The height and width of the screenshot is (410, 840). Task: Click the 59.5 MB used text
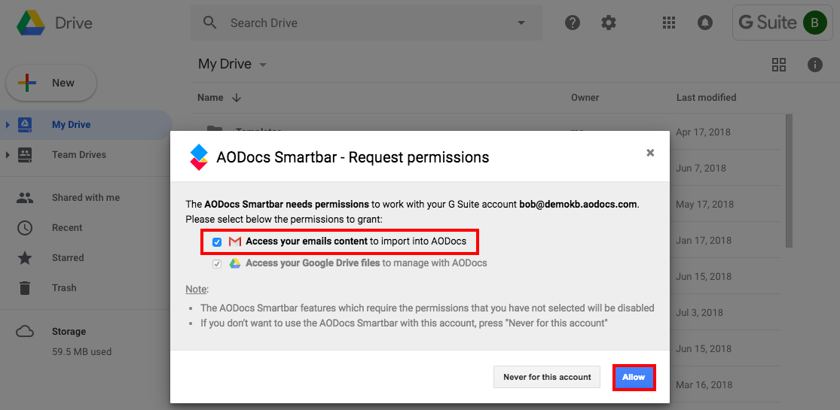click(x=81, y=351)
